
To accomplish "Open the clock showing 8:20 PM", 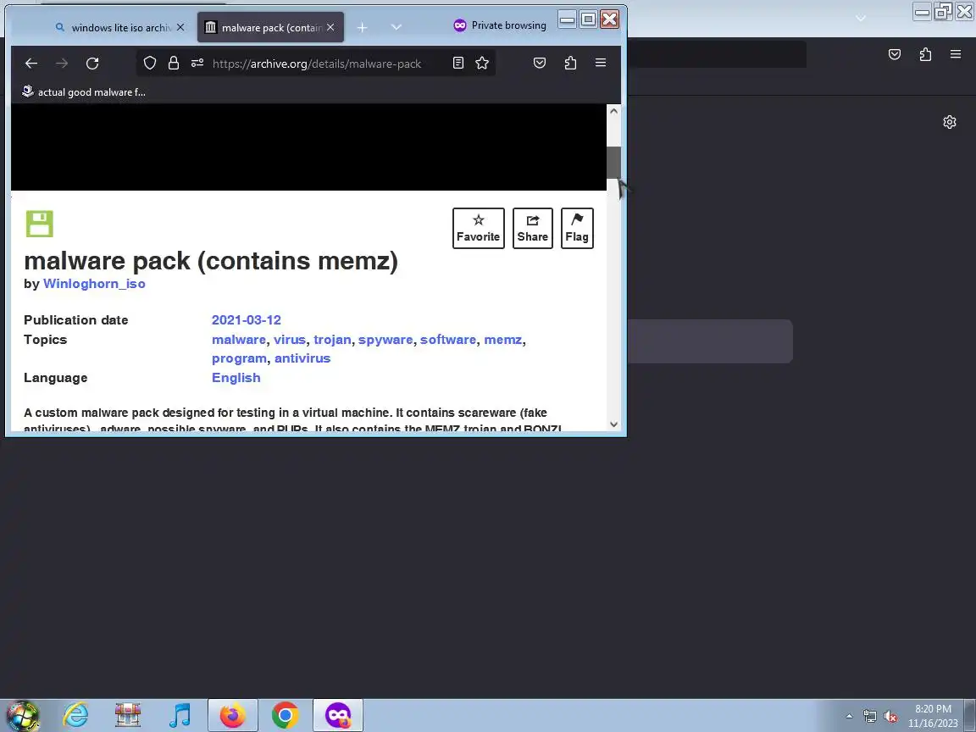I will pos(933,716).
